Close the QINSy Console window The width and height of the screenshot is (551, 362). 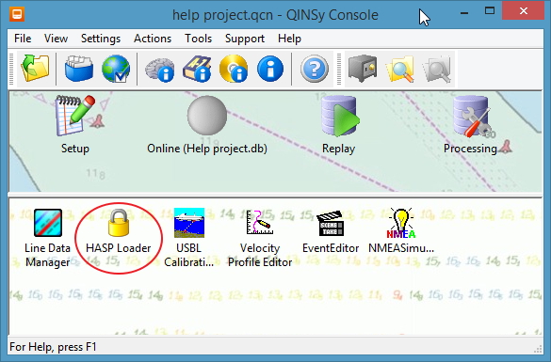coord(524,11)
